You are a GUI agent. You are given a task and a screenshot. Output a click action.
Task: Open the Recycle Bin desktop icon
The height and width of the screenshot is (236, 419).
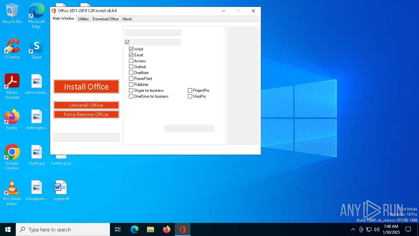coord(12,14)
